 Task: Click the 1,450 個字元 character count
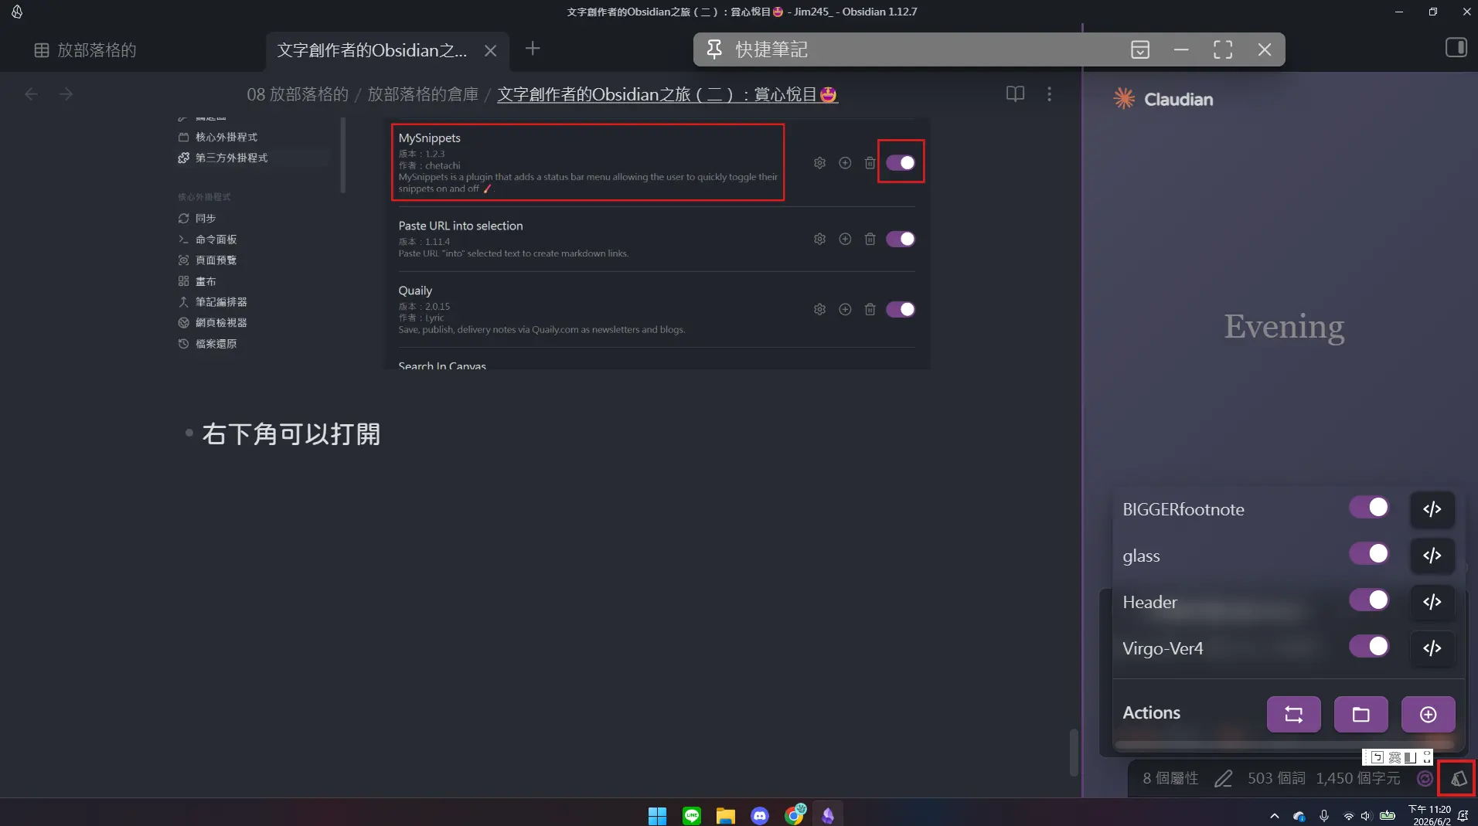tap(1358, 779)
